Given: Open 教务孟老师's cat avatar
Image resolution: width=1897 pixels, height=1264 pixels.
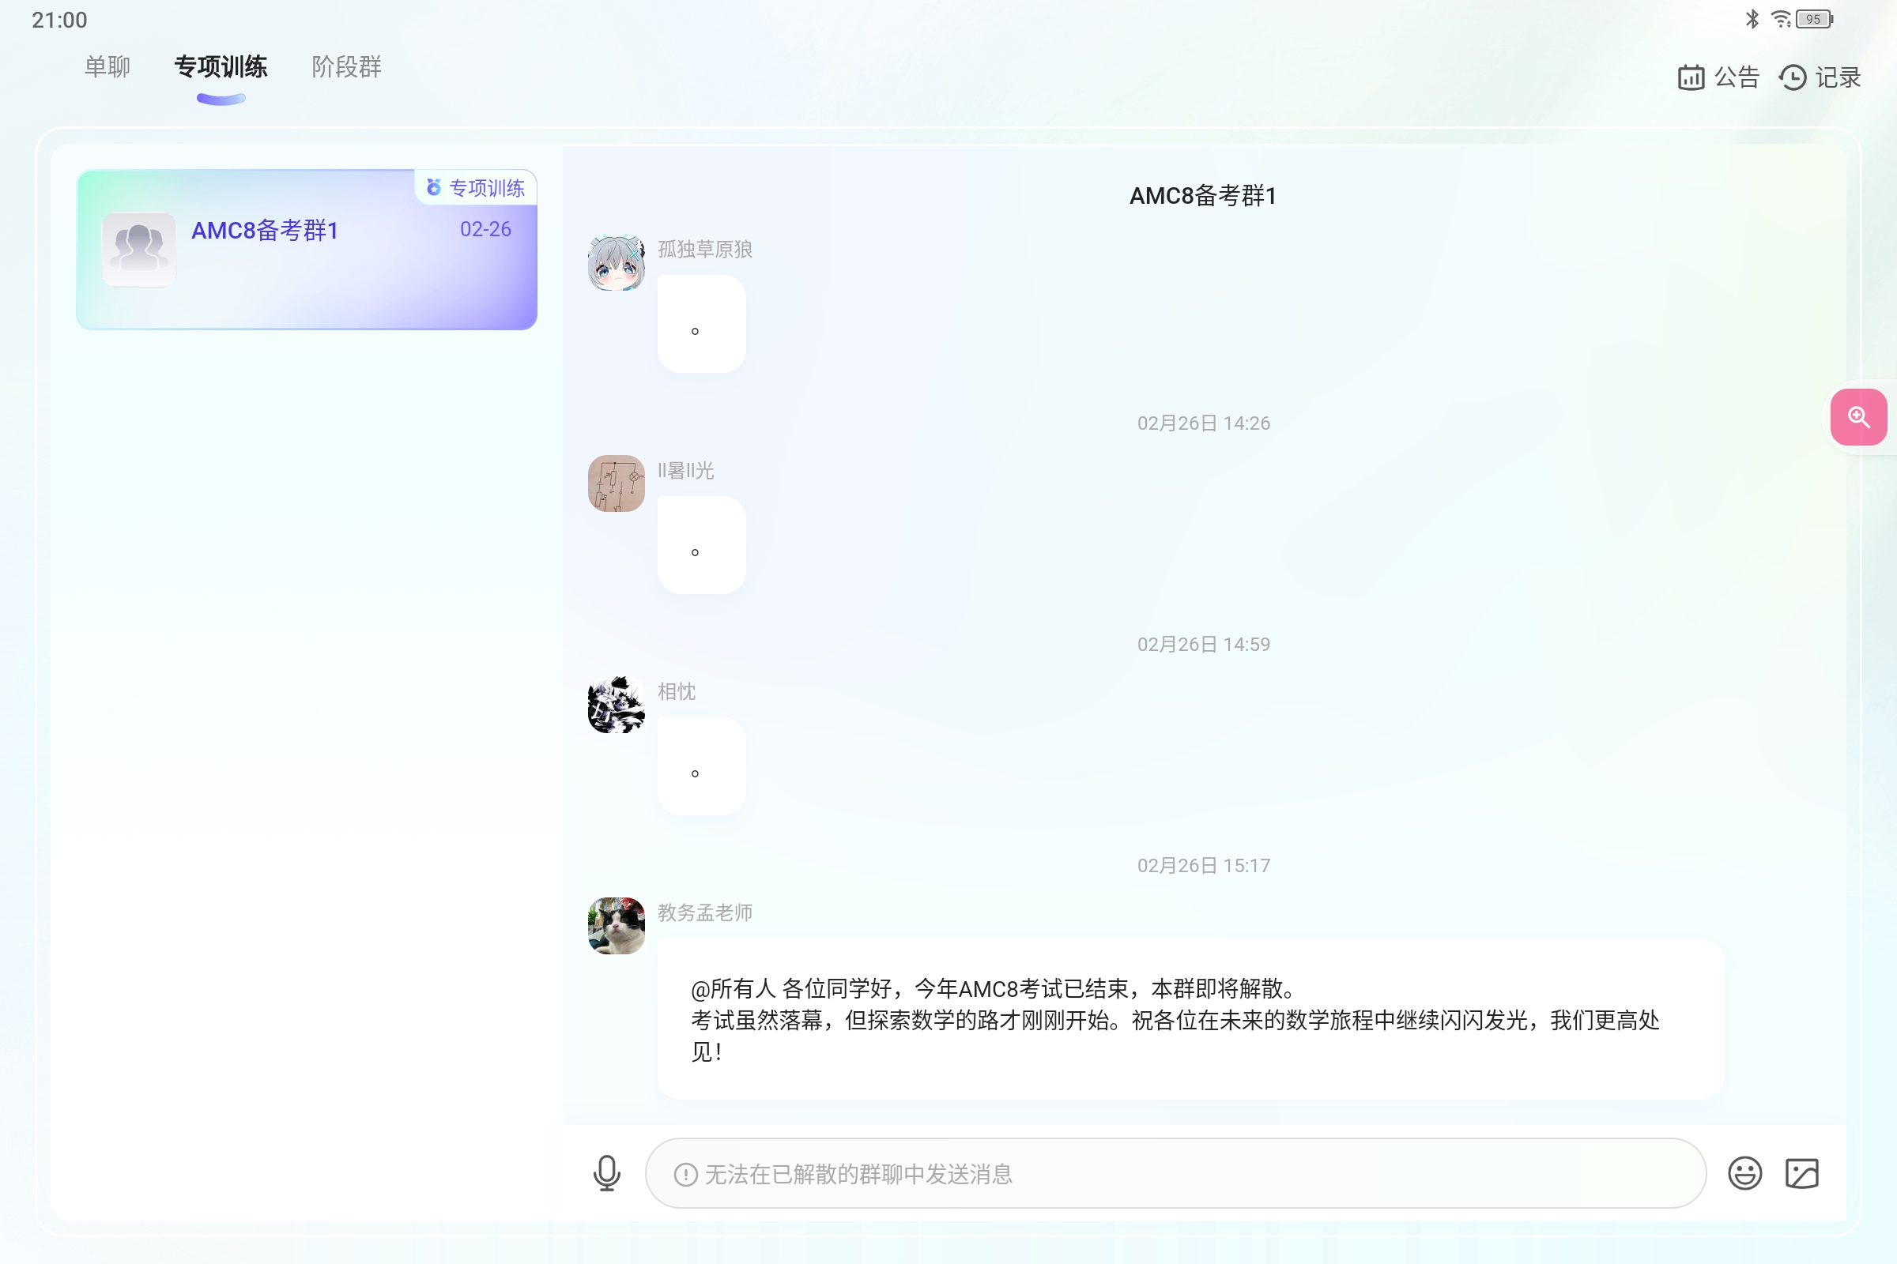Looking at the screenshot, I should tap(617, 925).
